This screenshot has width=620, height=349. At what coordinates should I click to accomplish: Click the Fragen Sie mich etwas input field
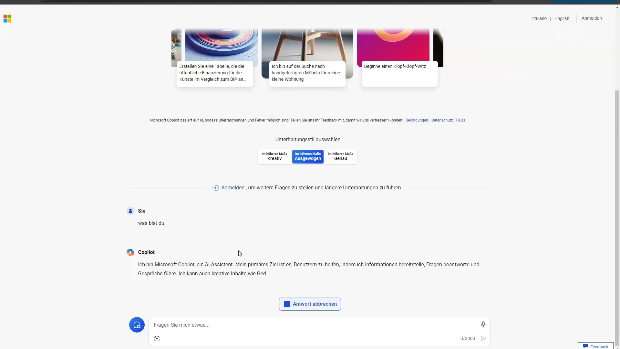click(x=320, y=325)
